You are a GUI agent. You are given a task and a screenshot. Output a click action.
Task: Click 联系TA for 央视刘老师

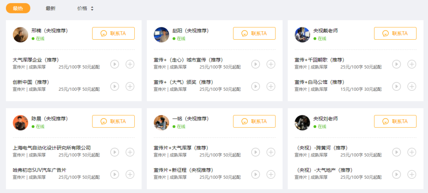tap(395, 121)
